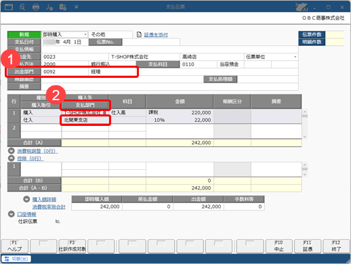
Task: Click the 伝票No. button
Action: tap(105, 42)
